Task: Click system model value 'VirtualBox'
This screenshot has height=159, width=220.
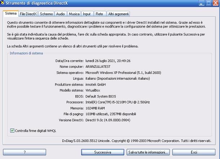Action: (x=93, y=90)
